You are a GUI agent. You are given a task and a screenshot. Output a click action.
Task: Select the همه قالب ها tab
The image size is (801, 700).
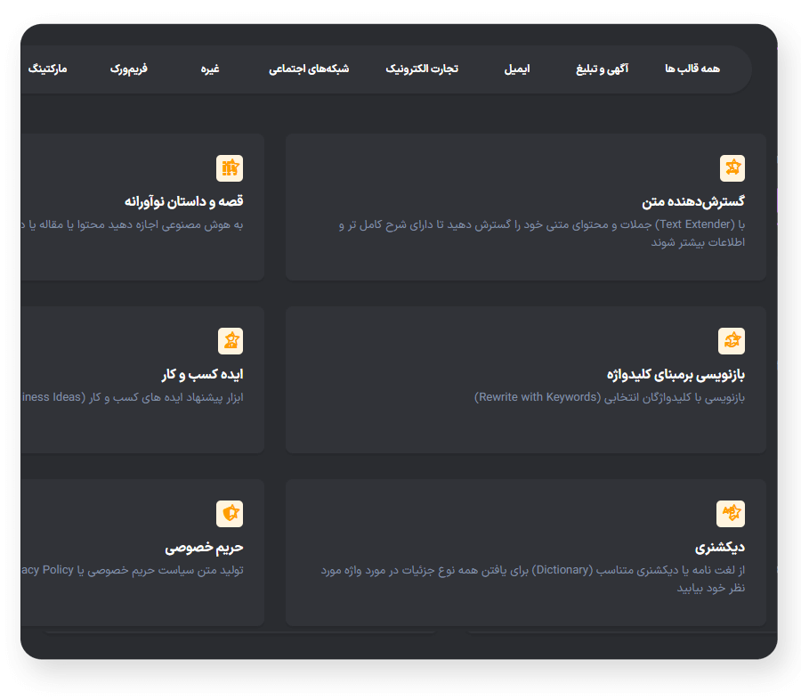[692, 69]
